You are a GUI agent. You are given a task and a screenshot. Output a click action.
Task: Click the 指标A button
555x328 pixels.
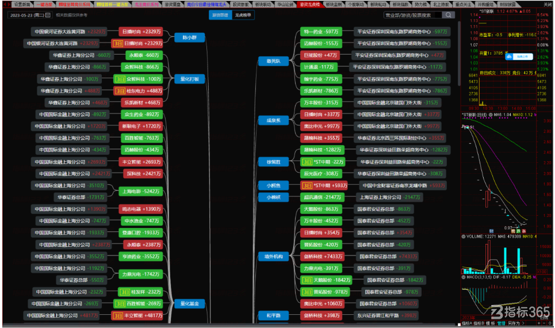pyautogui.click(x=466, y=323)
